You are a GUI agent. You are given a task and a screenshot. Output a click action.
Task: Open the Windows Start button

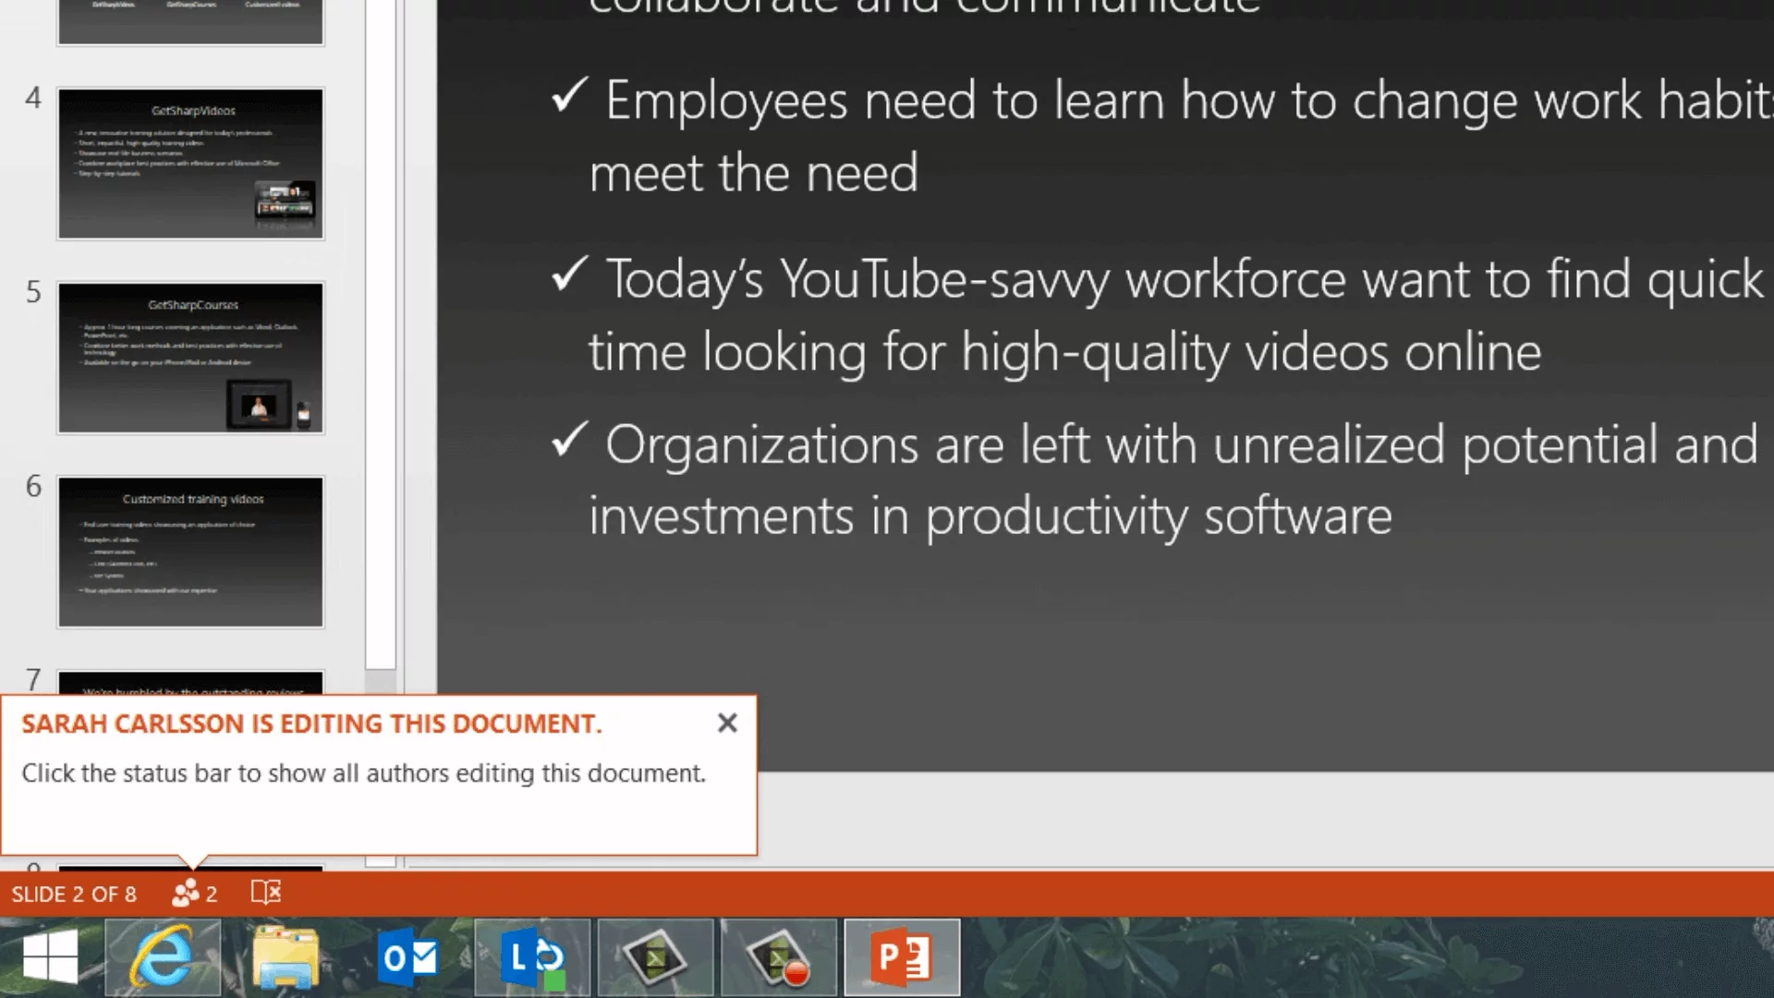[x=51, y=957]
